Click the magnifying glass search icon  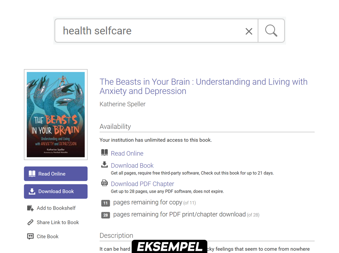tap(271, 31)
